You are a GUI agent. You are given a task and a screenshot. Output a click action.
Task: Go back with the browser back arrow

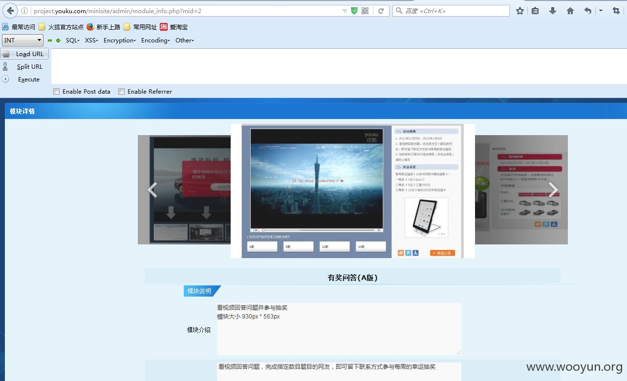click(x=10, y=11)
